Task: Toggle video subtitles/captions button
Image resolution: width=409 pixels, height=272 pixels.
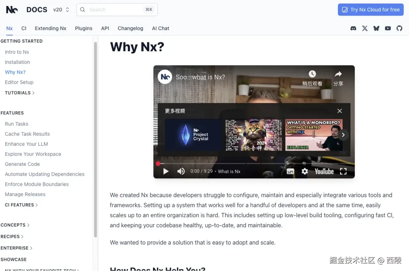Action: [x=290, y=171]
